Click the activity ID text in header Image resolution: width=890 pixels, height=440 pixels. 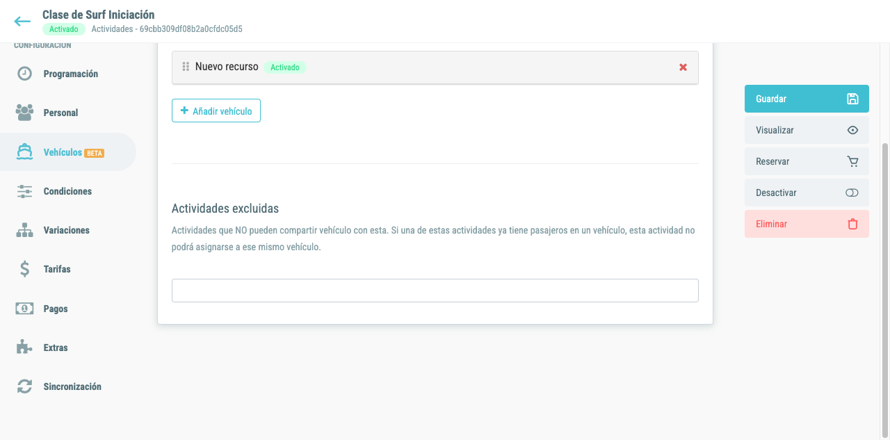pyautogui.click(x=167, y=29)
